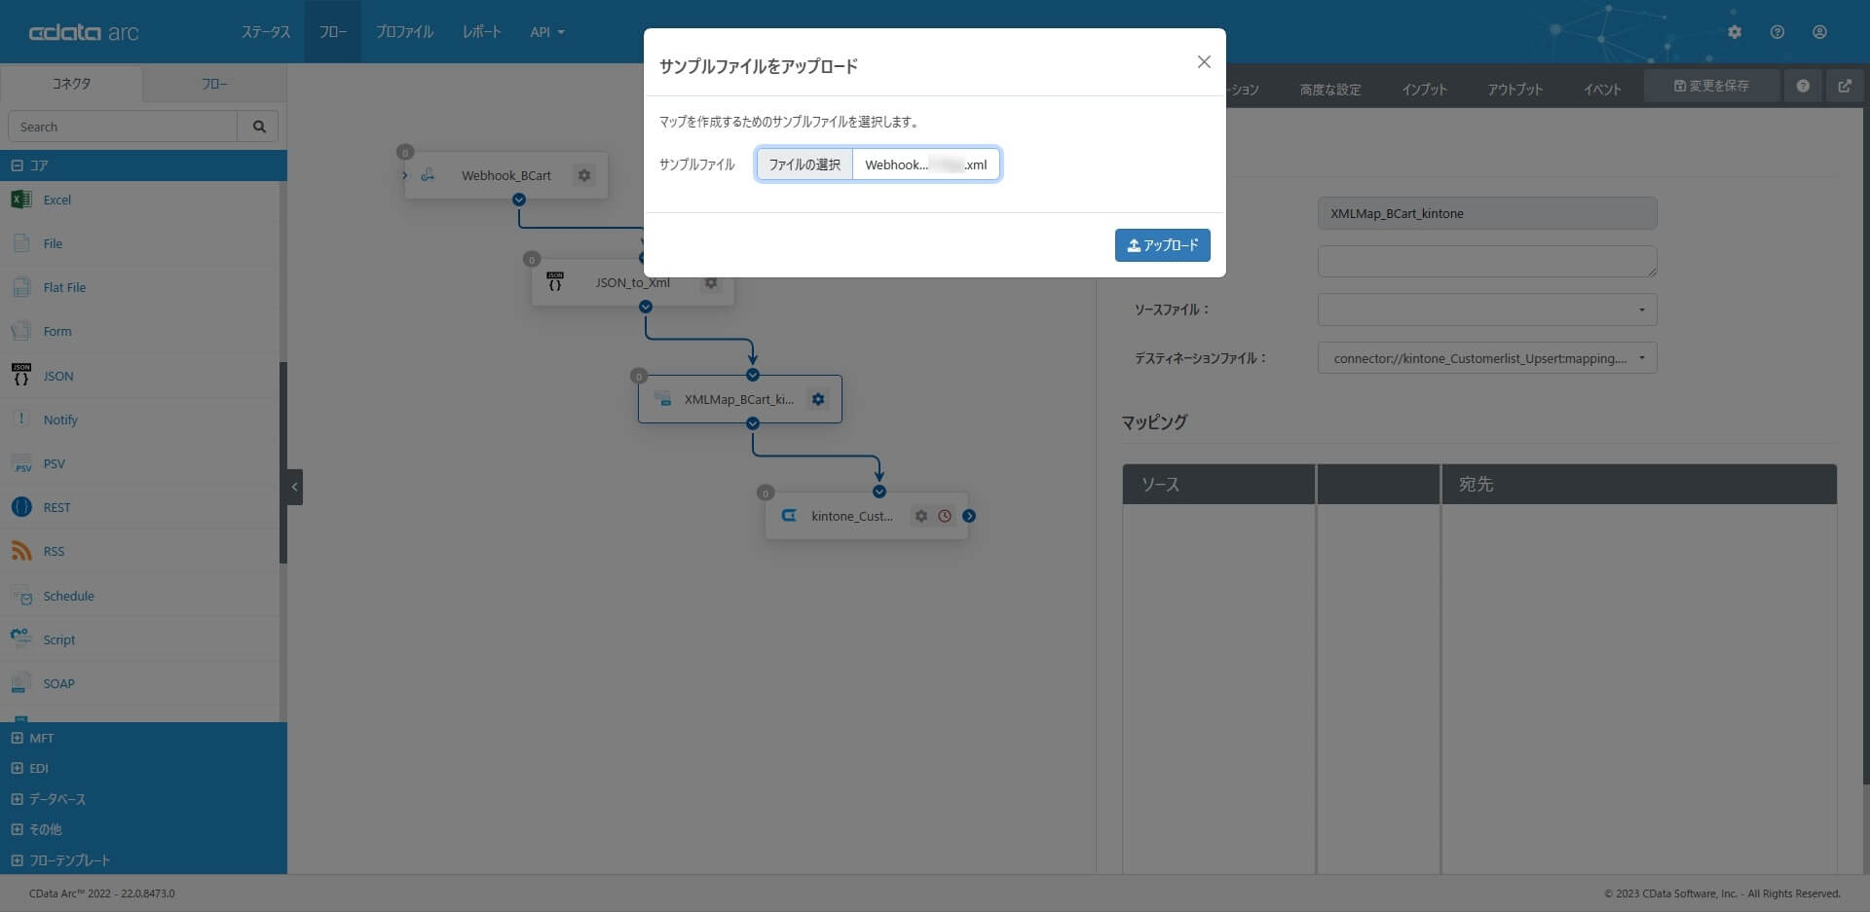Open the レポート menu

click(x=482, y=32)
